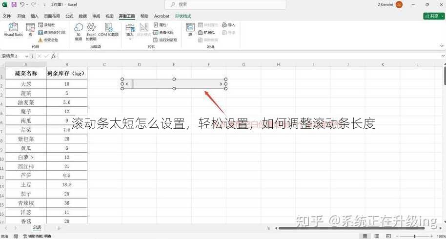Toggle 设计模式 design mode
Screen dimensions: 446x239
coord(144,30)
